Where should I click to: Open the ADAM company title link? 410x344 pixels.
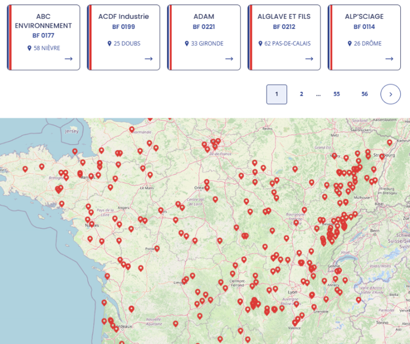tap(204, 16)
